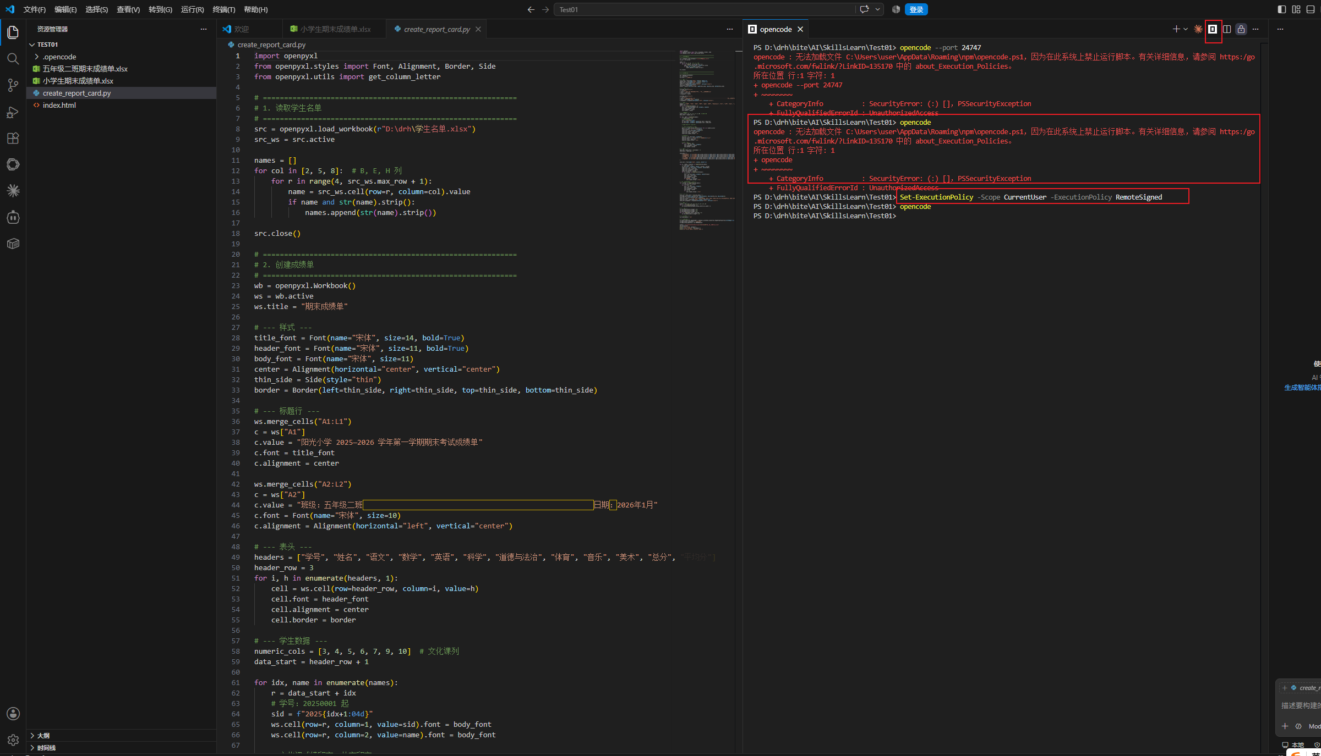
Task: Open the 终端(T) menu
Action: pyautogui.click(x=224, y=9)
